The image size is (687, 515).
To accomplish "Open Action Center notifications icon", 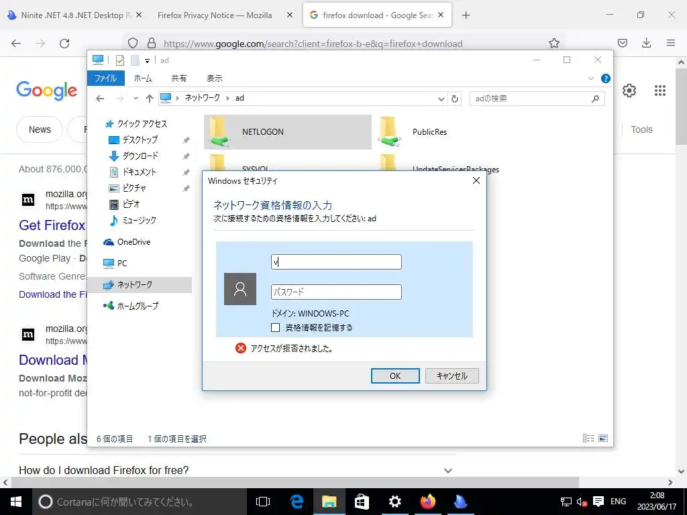I will [x=598, y=502].
